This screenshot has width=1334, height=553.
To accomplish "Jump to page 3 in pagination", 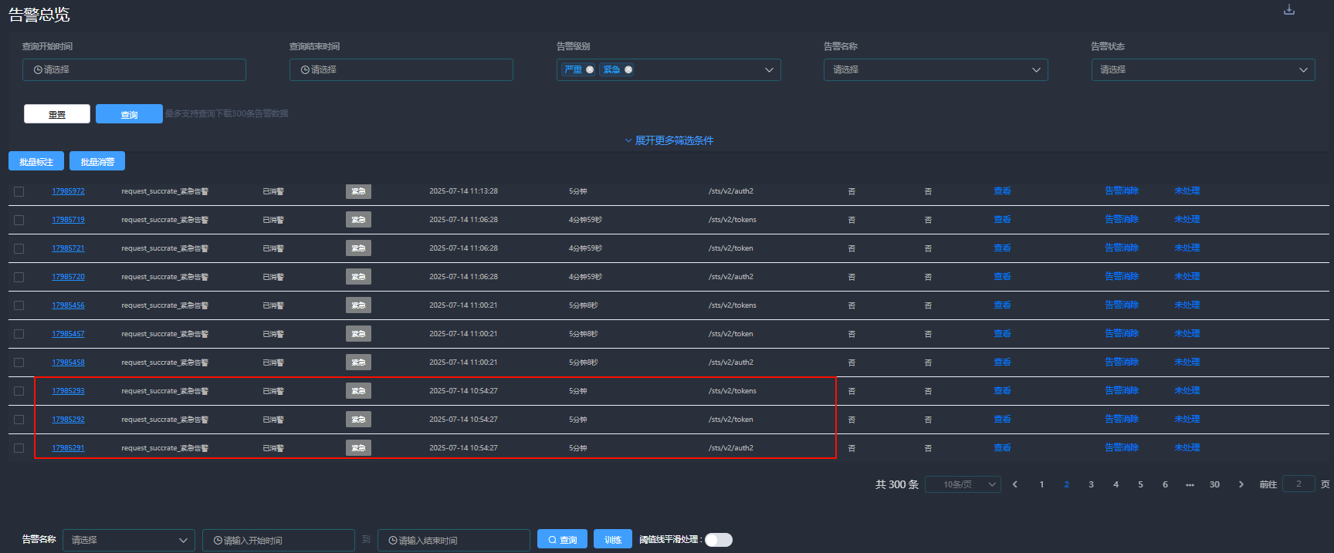I will coord(1091,484).
